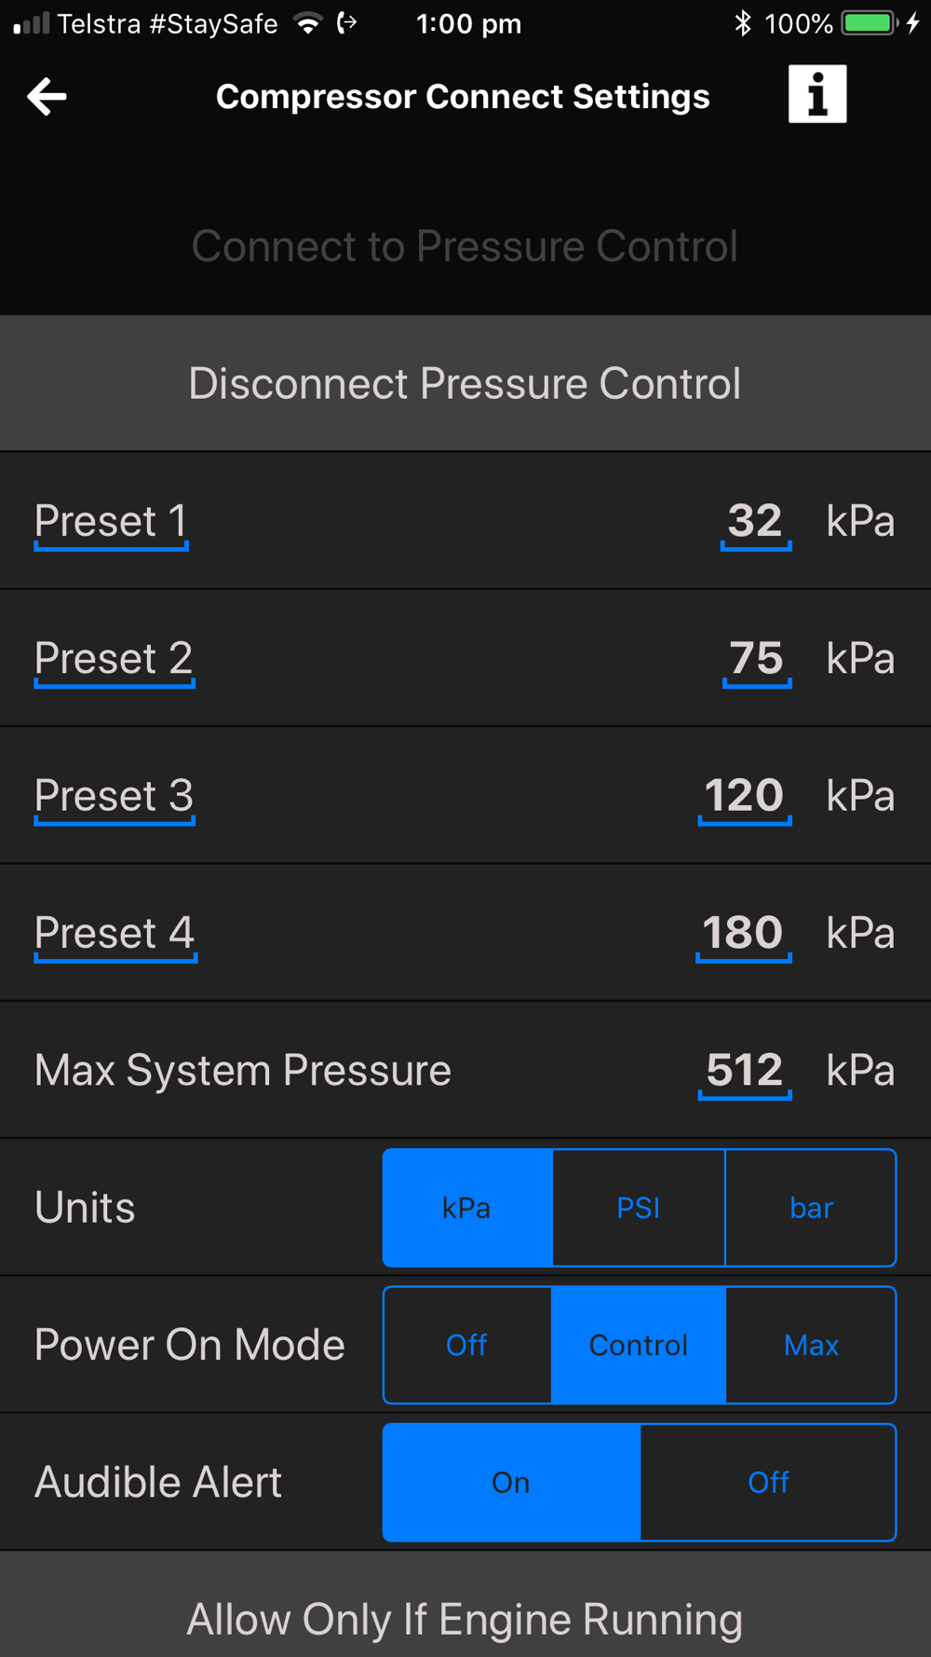The image size is (931, 1657).
Task: Select PSI units
Action: [639, 1208]
